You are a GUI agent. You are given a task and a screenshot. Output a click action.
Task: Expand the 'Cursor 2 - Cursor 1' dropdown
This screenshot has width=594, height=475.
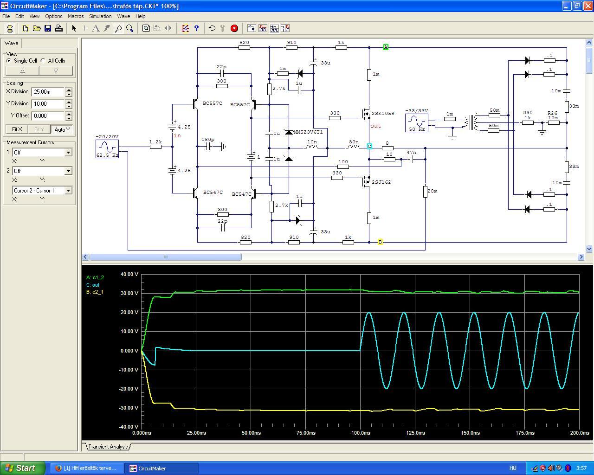pyautogui.click(x=68, y=191)
